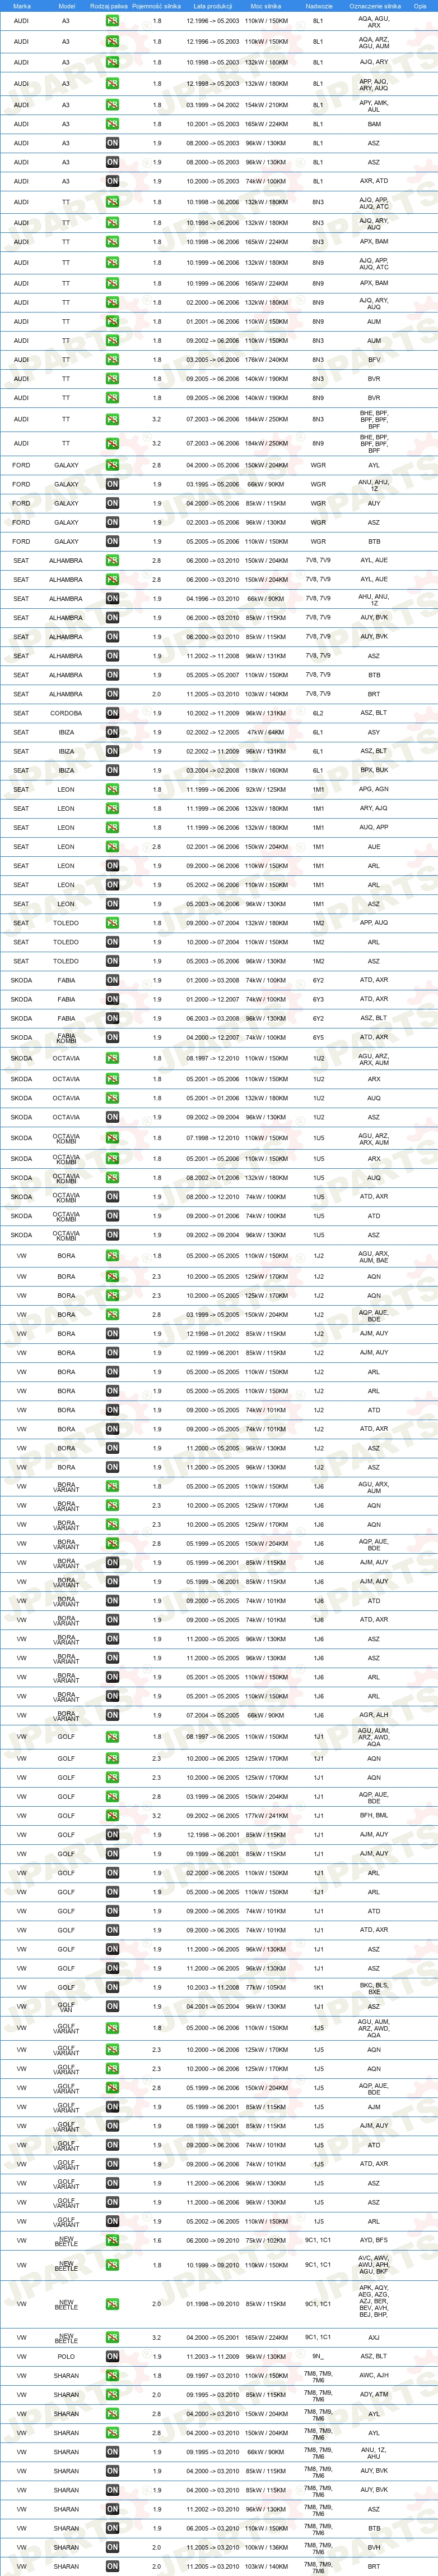This screenshot has width=438, height=2576.
Task: Click the 47kW / 64KM power cell
Action: (x=265, y=732)
